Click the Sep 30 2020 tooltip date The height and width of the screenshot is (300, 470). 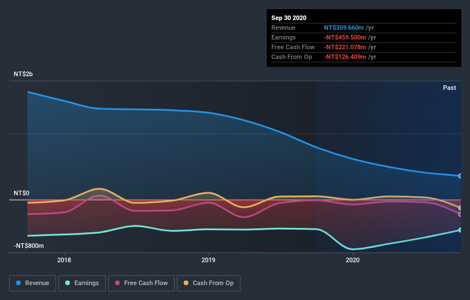289,18
